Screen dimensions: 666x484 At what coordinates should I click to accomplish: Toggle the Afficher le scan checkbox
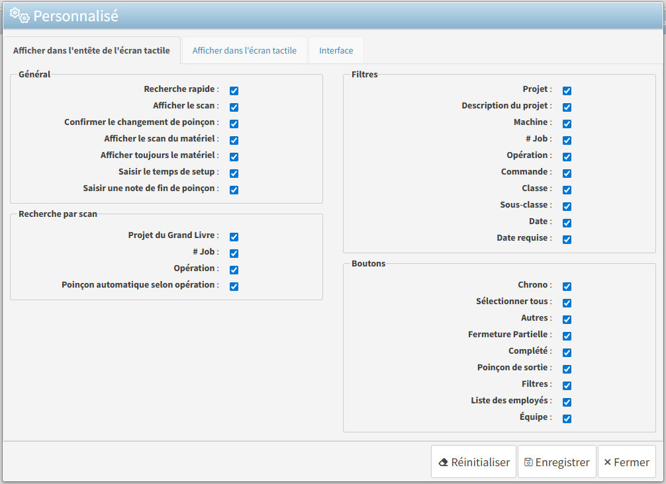[234, 107]
